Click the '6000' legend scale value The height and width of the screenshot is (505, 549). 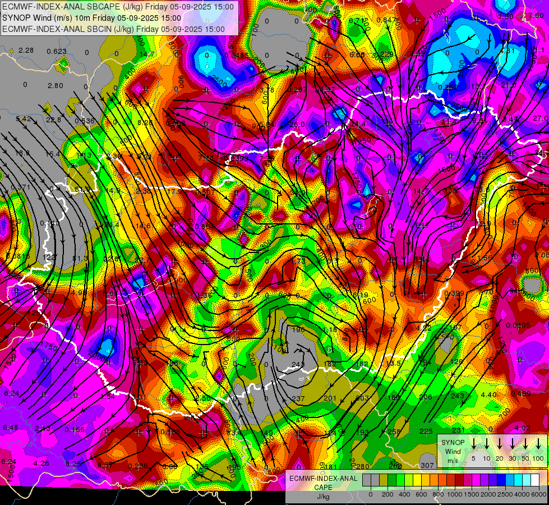coord(539,494)
